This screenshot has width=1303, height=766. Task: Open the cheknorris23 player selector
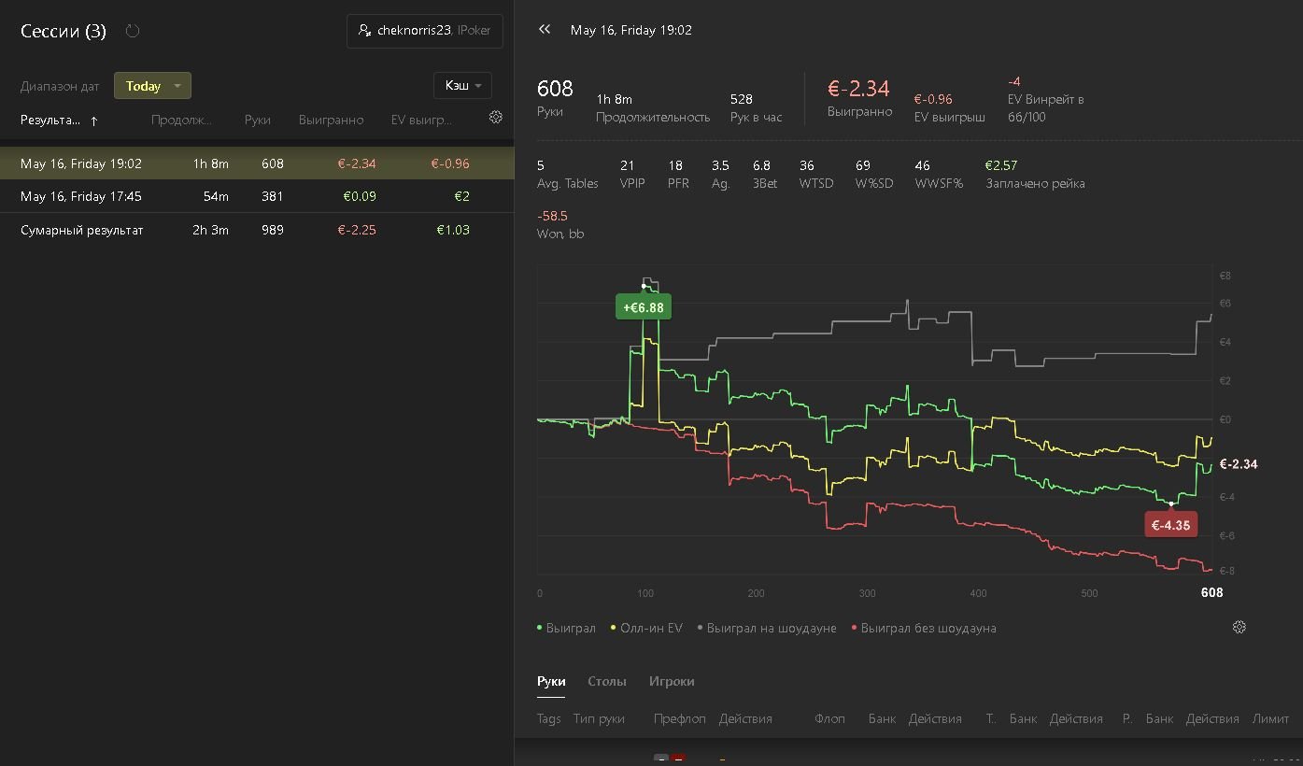point(425,31)
